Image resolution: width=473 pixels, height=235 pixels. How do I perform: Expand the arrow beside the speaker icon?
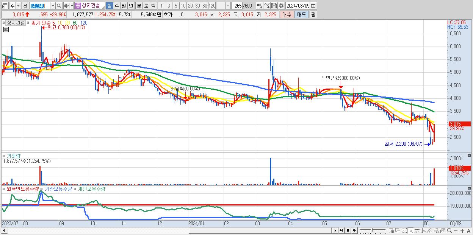pyautogui.click(x=72, y=6)
